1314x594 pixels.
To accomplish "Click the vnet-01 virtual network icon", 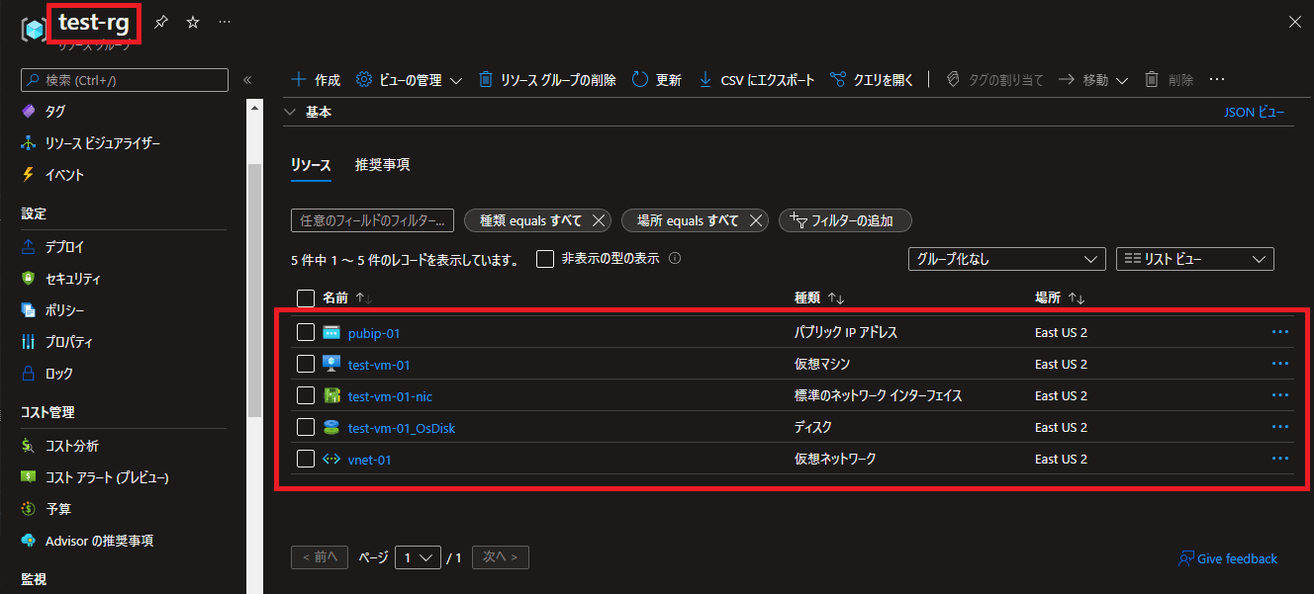I will click(x=331, y=460).
